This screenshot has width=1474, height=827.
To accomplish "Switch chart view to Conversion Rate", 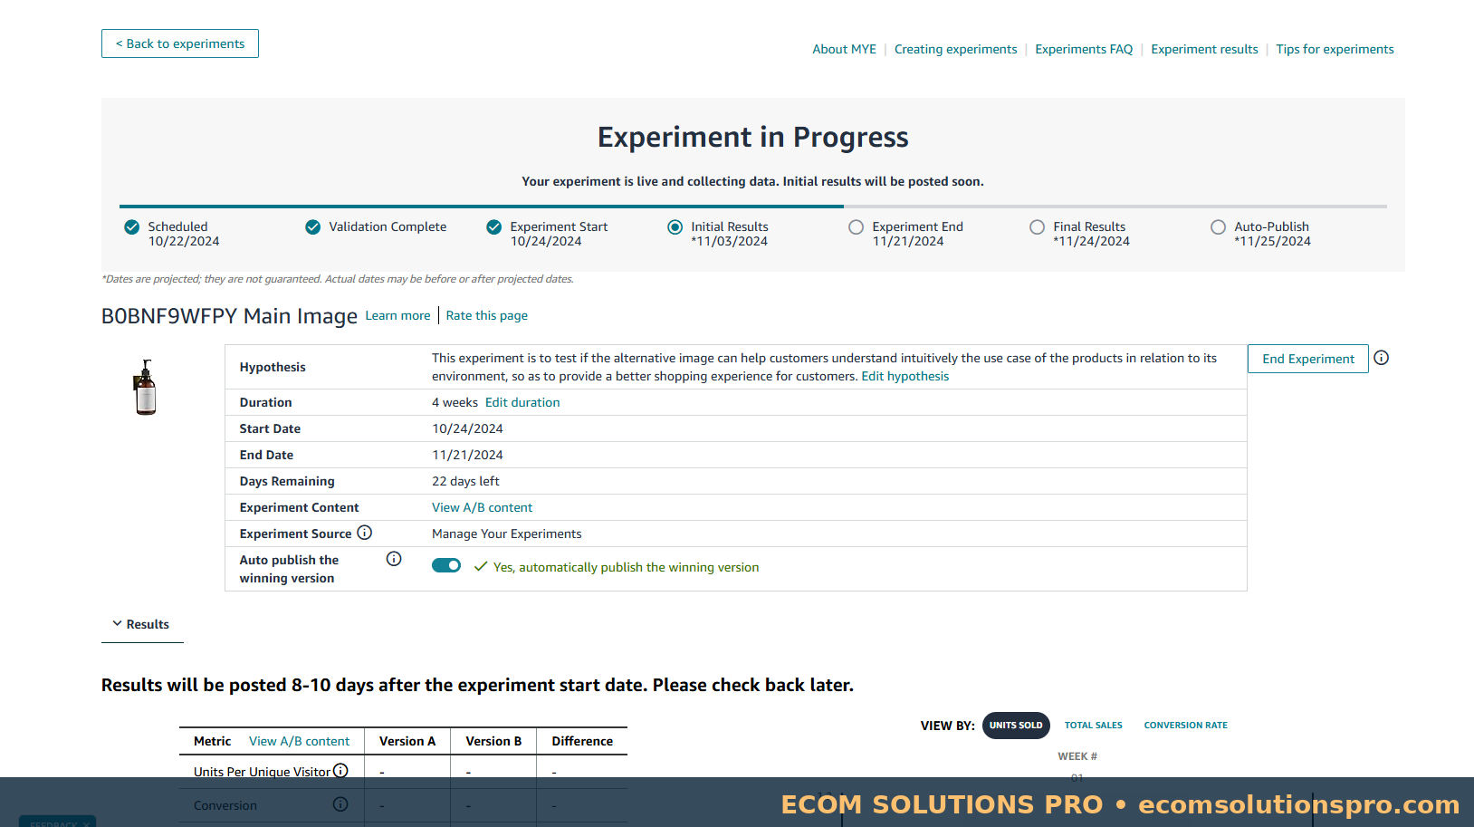I will click(x=1186, y=726).
